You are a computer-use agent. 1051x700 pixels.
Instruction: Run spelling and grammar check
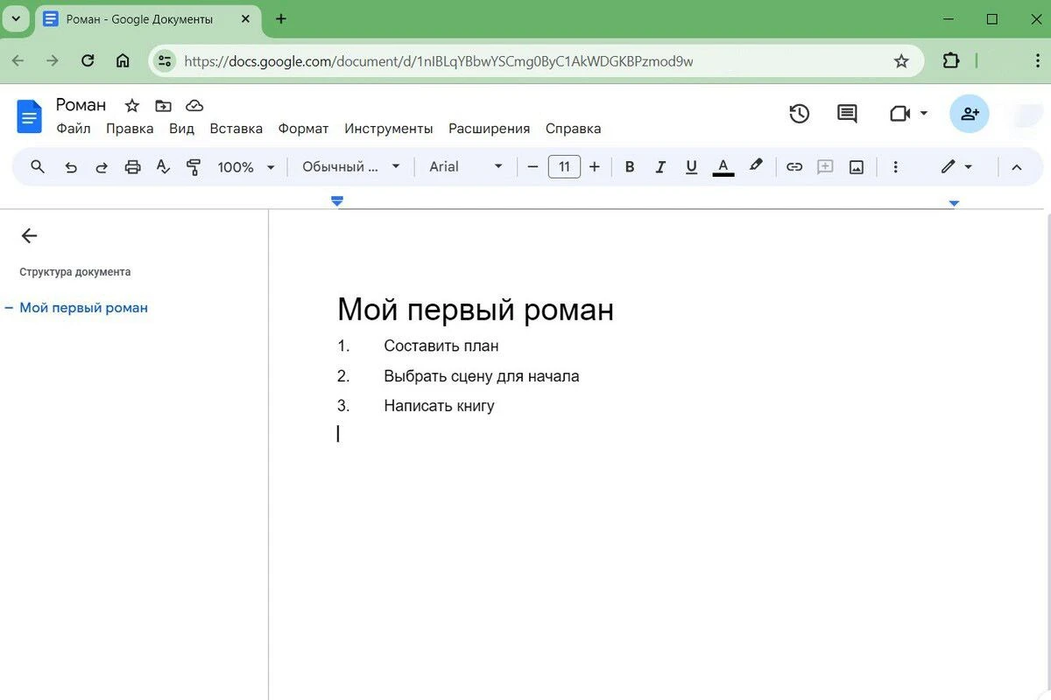[x=163, y=167]
